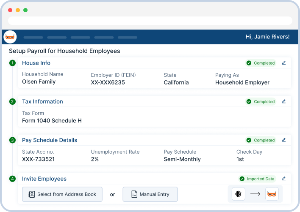Edit Invite Employees with the pencil icon
This screenshot has width=300, height=212.
point(284,179)
